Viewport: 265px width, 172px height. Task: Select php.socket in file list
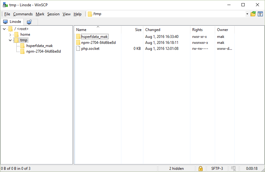click(x=90, y=49)
